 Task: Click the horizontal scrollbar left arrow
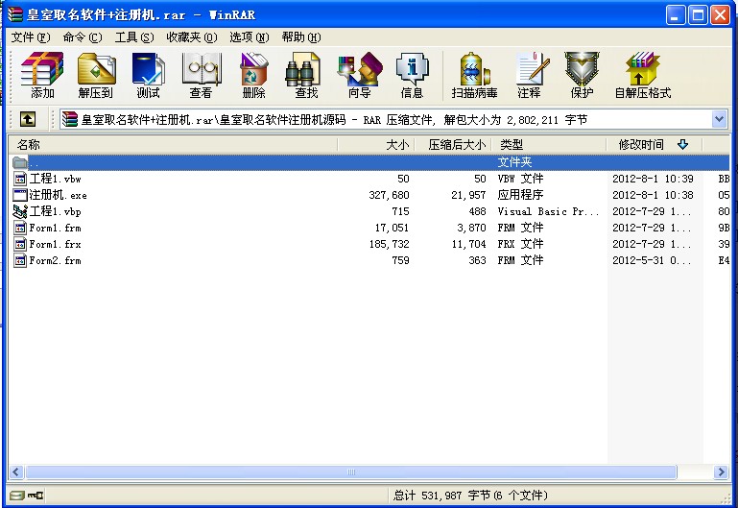click(x=16, y=472)
